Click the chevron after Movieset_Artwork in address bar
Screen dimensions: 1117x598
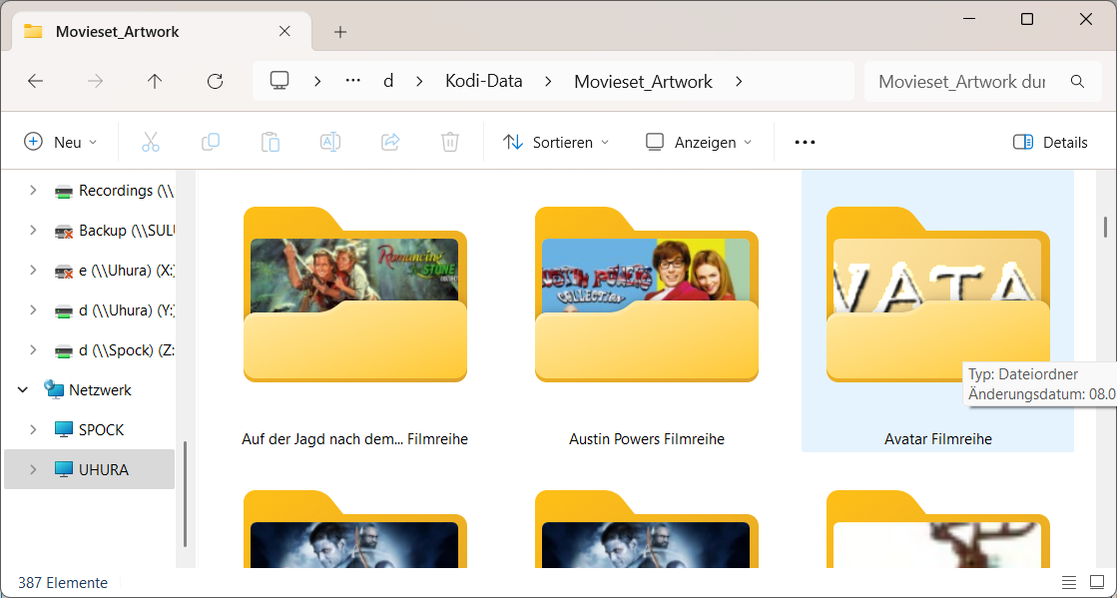739,81
